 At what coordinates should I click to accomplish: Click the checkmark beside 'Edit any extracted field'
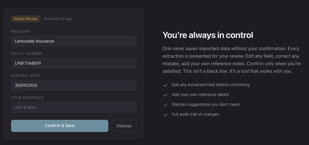click(165, 85)
